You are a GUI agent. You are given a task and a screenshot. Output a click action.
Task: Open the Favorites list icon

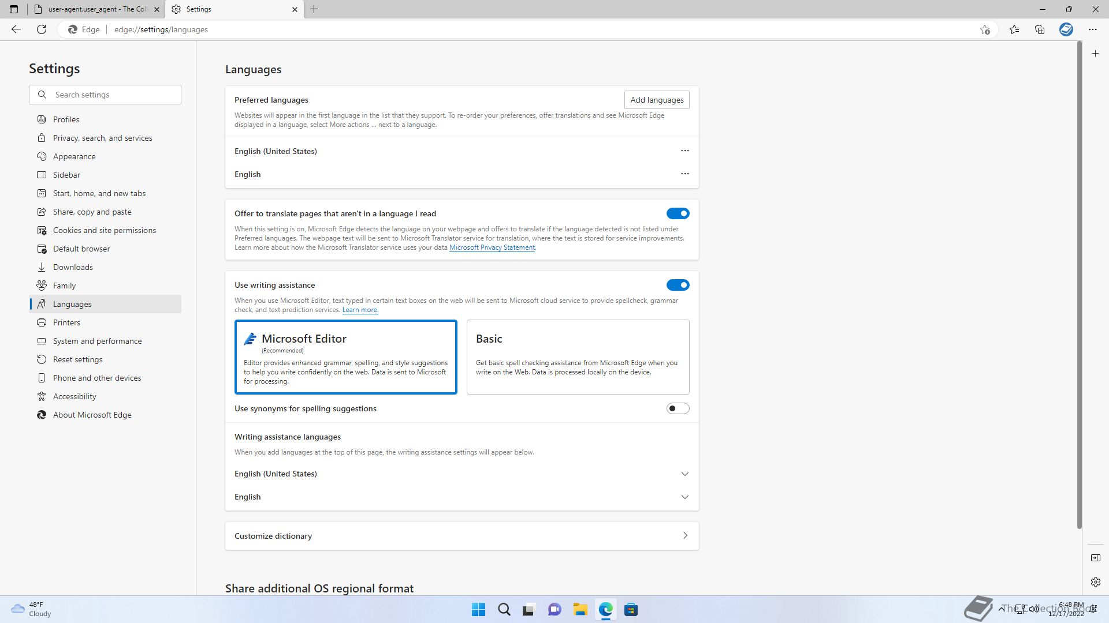1014,29
